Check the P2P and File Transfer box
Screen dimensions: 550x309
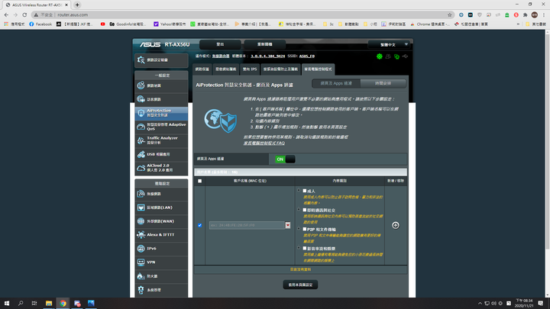click(x=305, y=229)
